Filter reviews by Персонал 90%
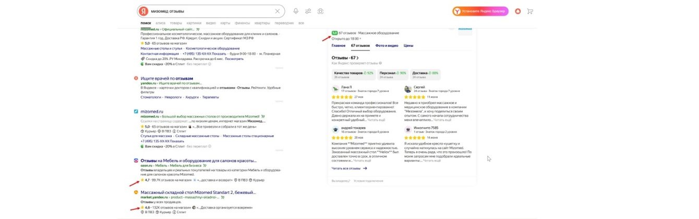 (393, 75)
